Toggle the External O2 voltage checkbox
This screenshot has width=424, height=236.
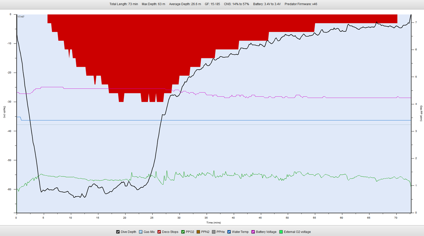pyautogui.click(x=281, y=232)
